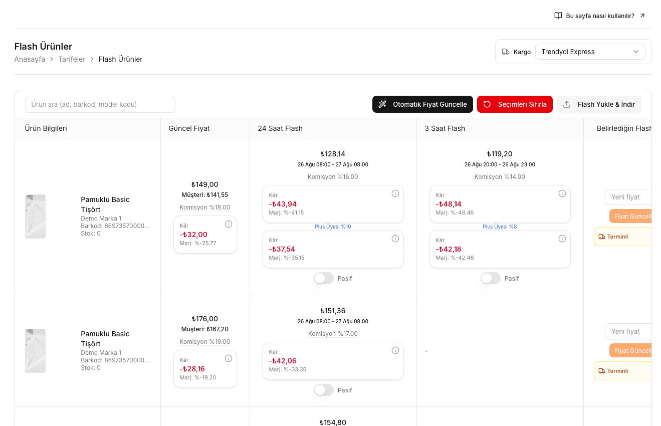The width and height of the screenshot is (661, 426).
Task: Click info icon on ₺-42,06 profit card
Action: [x=395, y=350]
